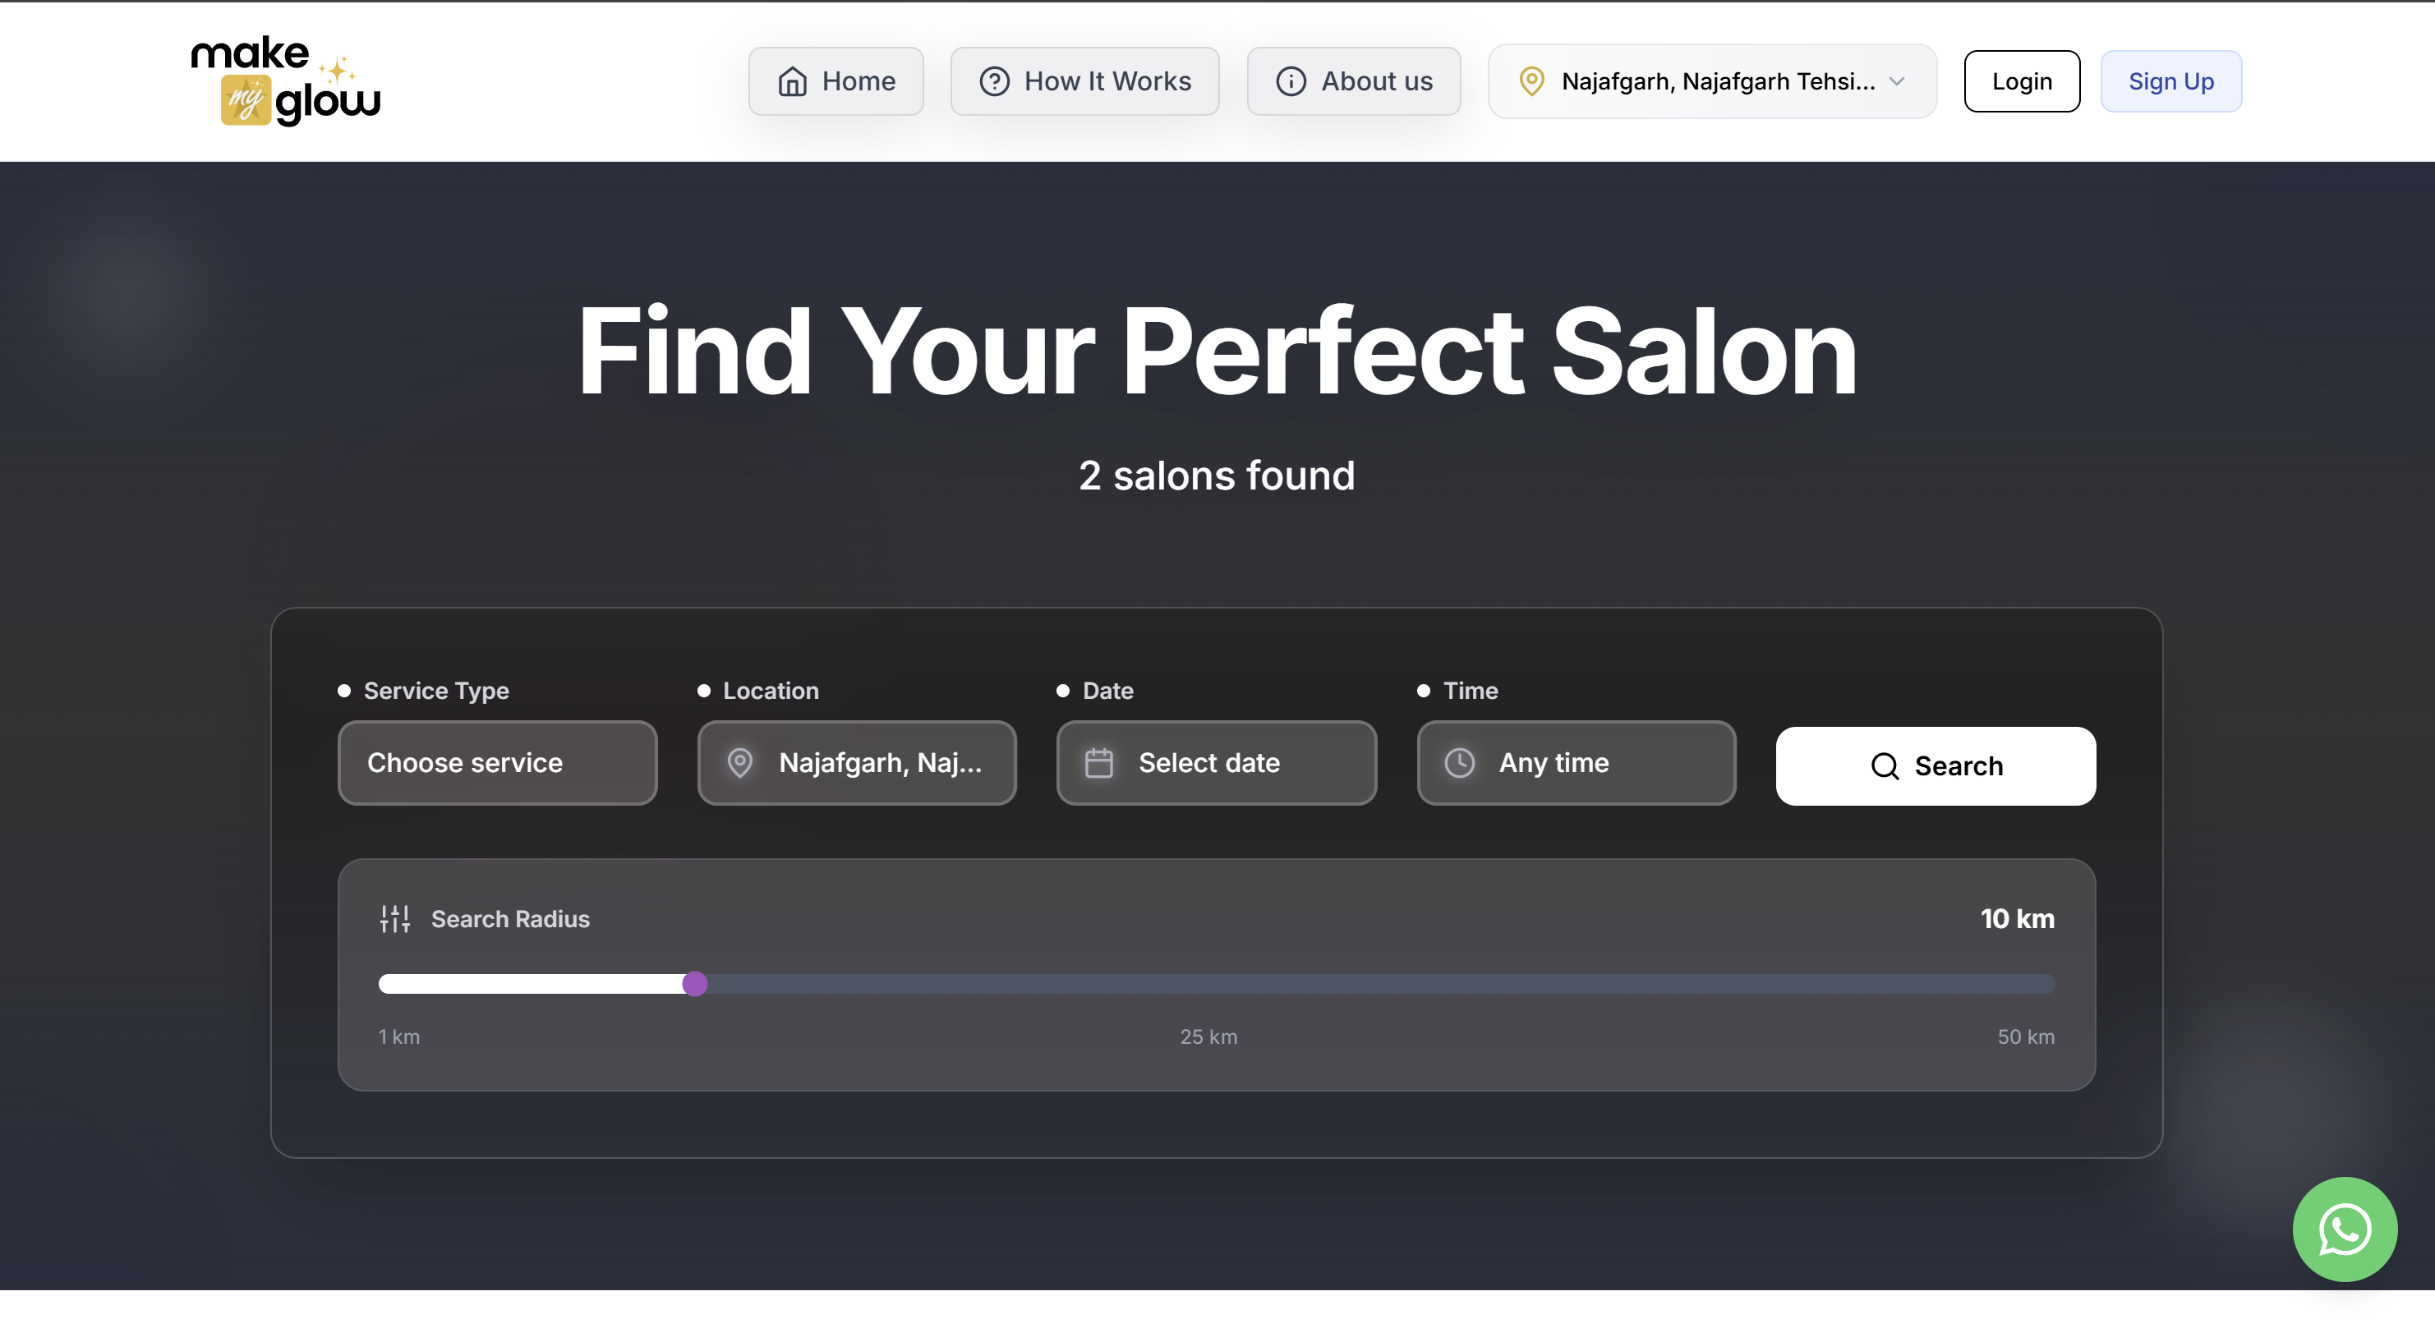This screenshot has width=2435, height=1319.
Task: Open the Any time selector
Action: coord(1576,762)
